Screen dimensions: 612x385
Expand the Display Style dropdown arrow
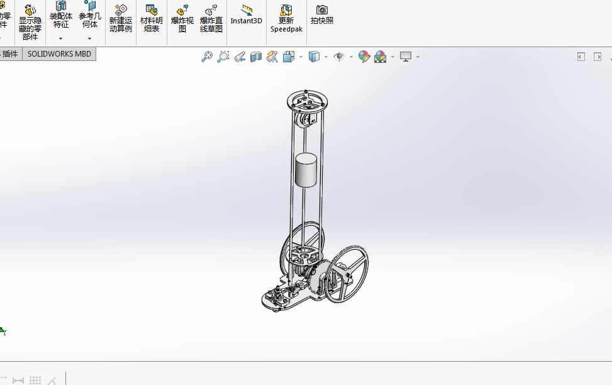click(x=326, y=57)
